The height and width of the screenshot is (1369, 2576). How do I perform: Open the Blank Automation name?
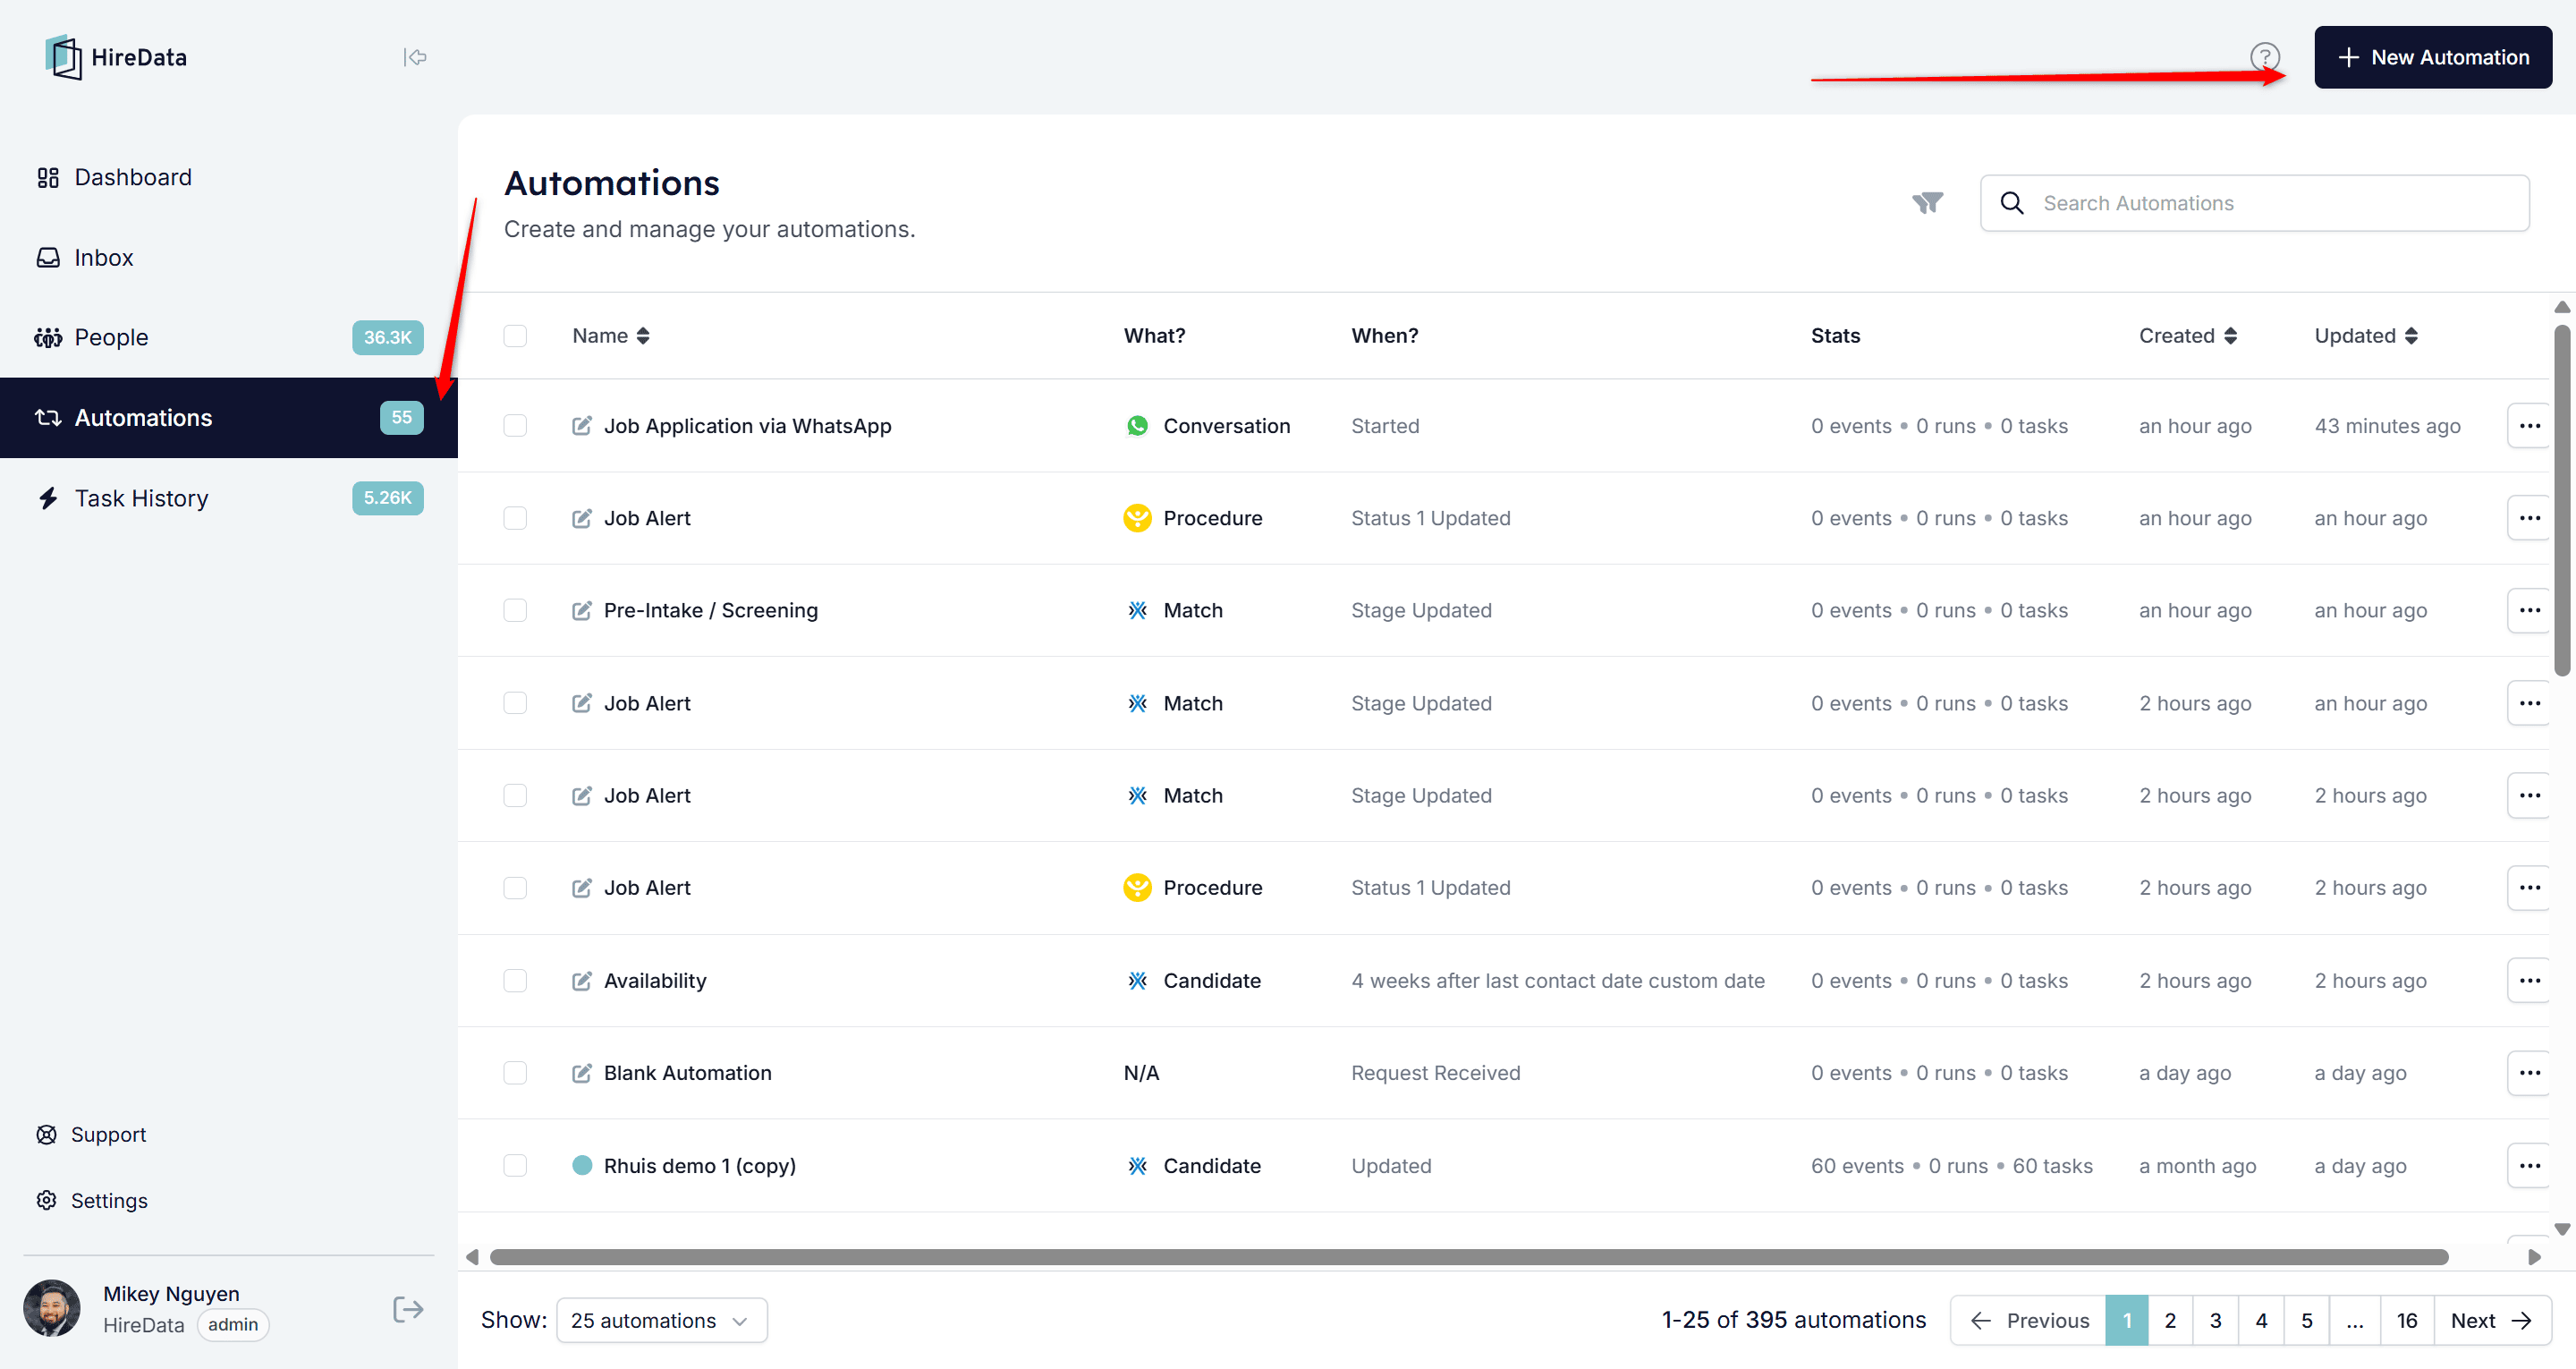tap(687, 1073)
